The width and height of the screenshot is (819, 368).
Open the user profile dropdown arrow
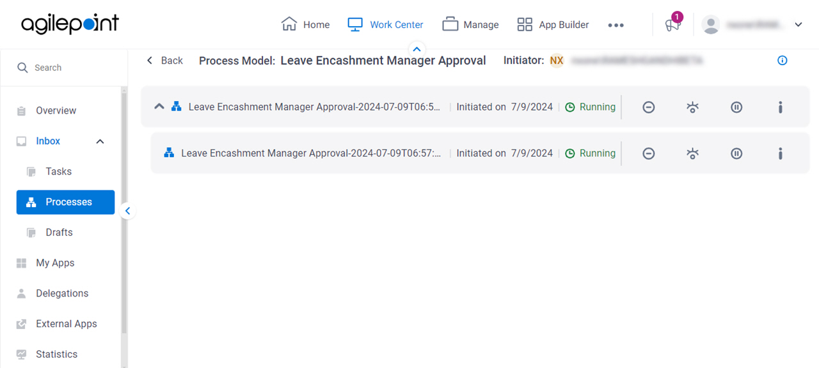coord(798,25)
